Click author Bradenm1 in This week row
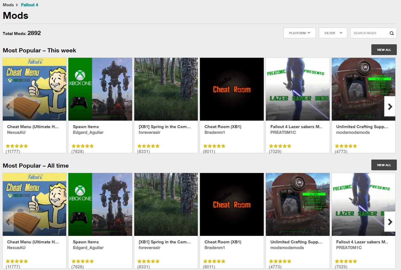The image size is (401, 270). tap(215, 132)
